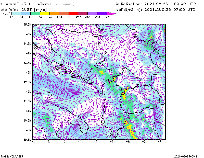
Task: Click the '18E' longitude label
Action: [81, 142]
